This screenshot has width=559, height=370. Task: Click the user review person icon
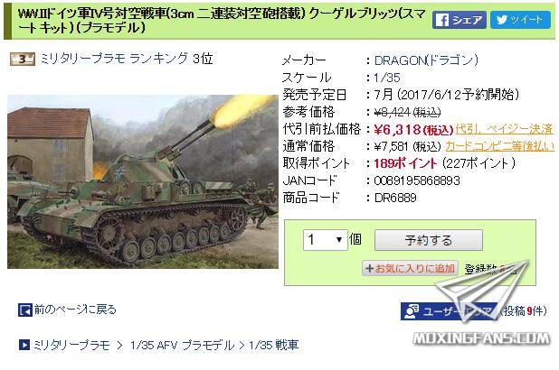pos(412,311)
